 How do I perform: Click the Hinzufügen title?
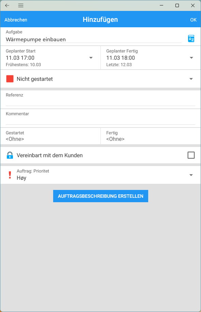100,19
